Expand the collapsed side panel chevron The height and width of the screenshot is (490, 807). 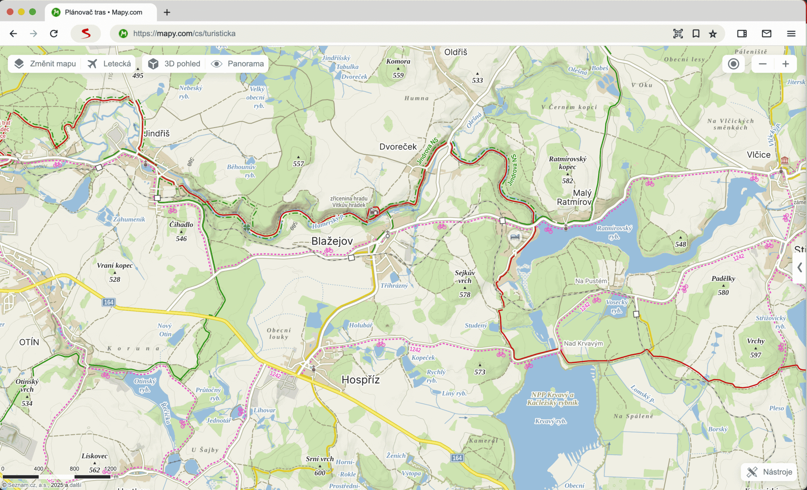tap(800, 267)
